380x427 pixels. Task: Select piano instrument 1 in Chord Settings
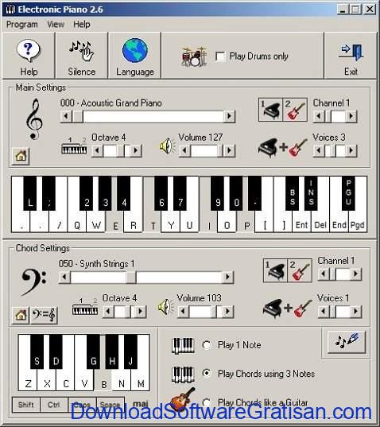click(x=275, y=270)
